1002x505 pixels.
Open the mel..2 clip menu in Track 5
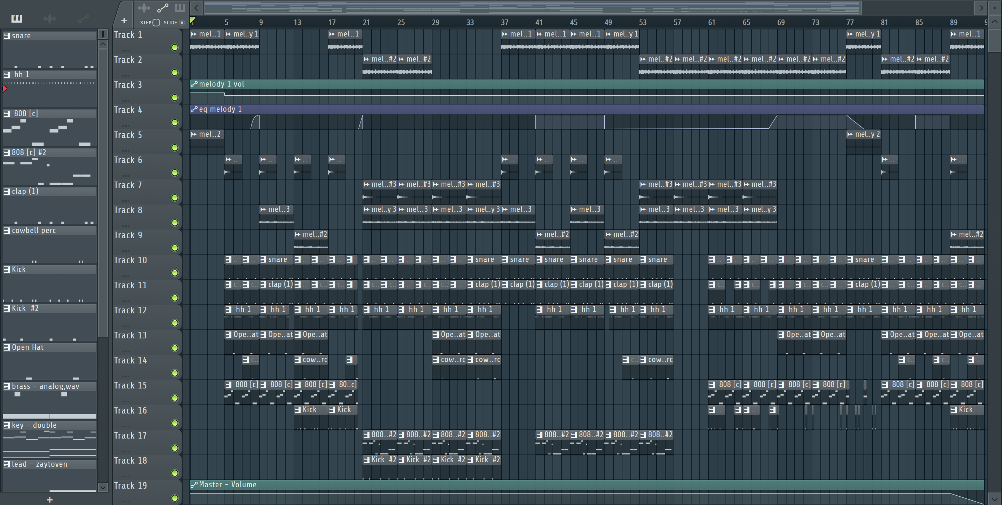point(194,135)
